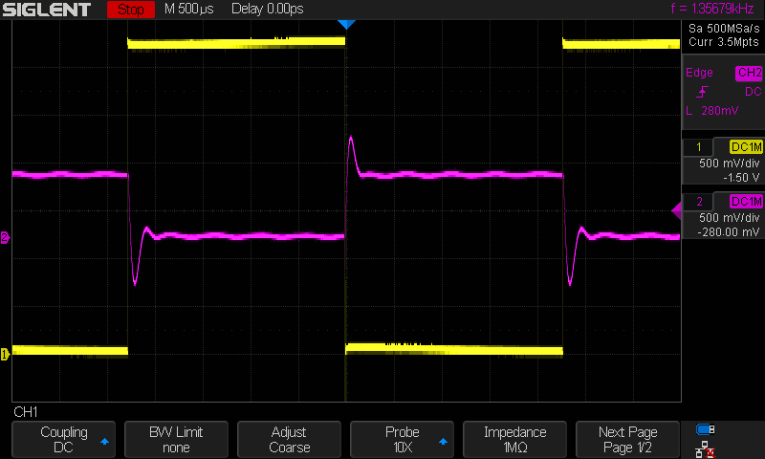Click the yellow channel 1 ground marker
This screenshot has height=459, width=765.
[x=5, y=354]
